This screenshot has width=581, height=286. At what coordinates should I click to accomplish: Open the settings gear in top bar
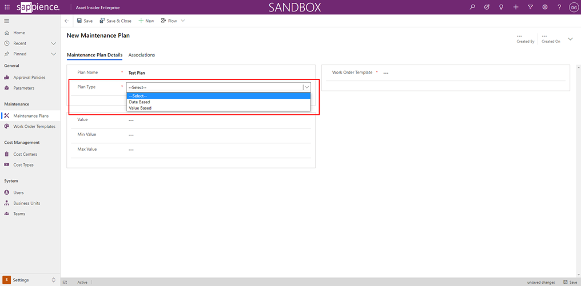coord(544,7)
